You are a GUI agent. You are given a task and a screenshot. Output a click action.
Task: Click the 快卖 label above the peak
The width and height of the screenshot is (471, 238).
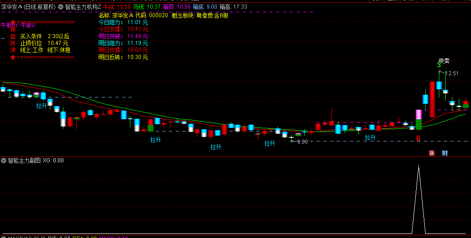[x=444, y=60]
